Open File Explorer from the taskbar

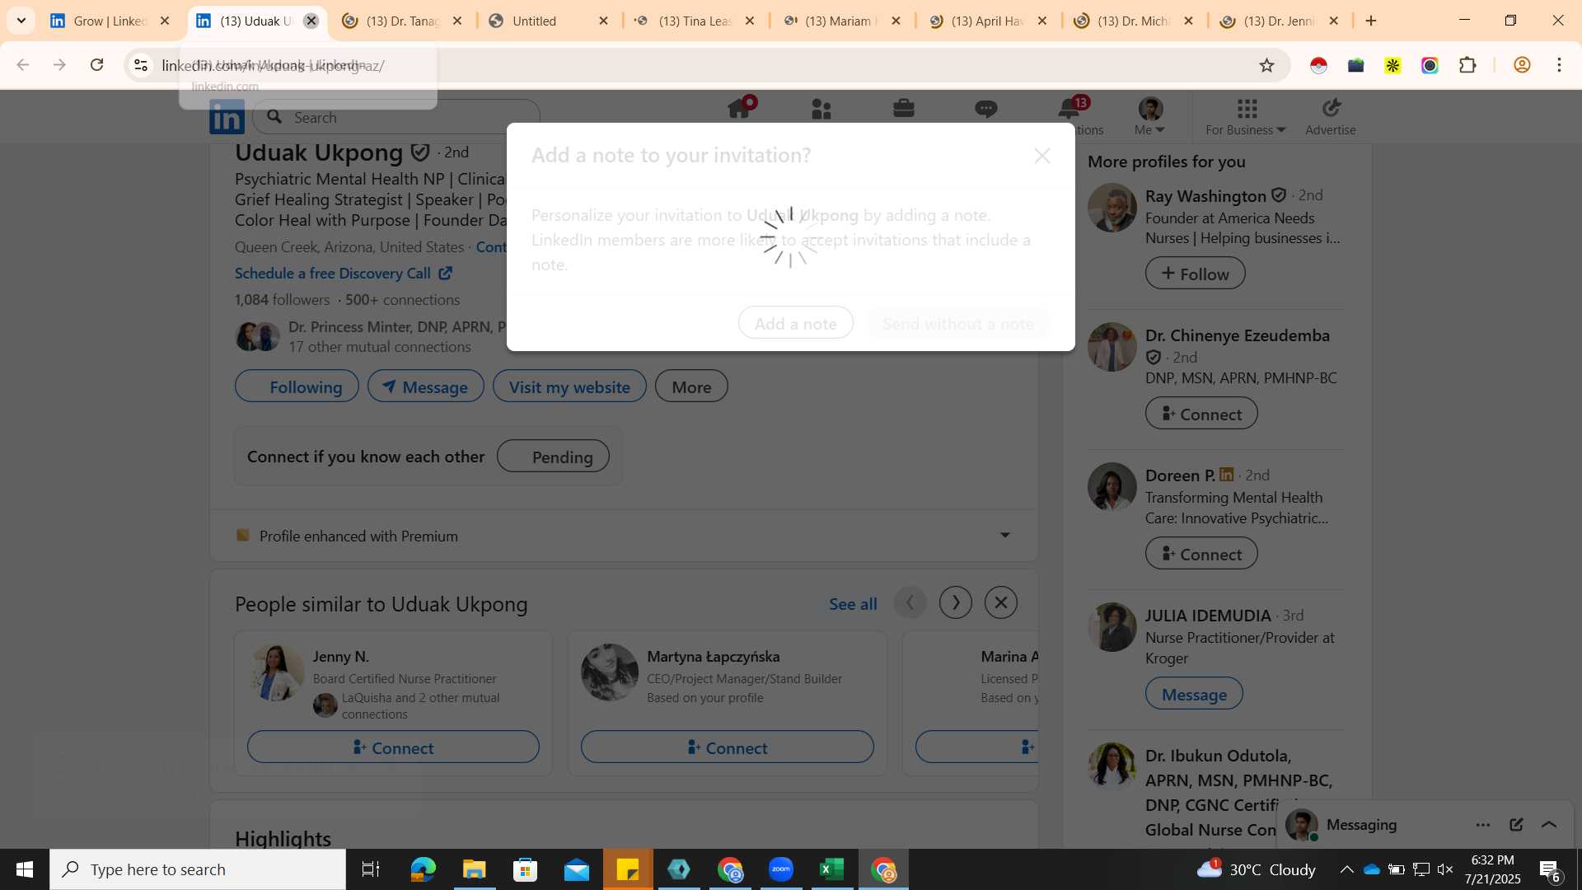tap(475, 869)
